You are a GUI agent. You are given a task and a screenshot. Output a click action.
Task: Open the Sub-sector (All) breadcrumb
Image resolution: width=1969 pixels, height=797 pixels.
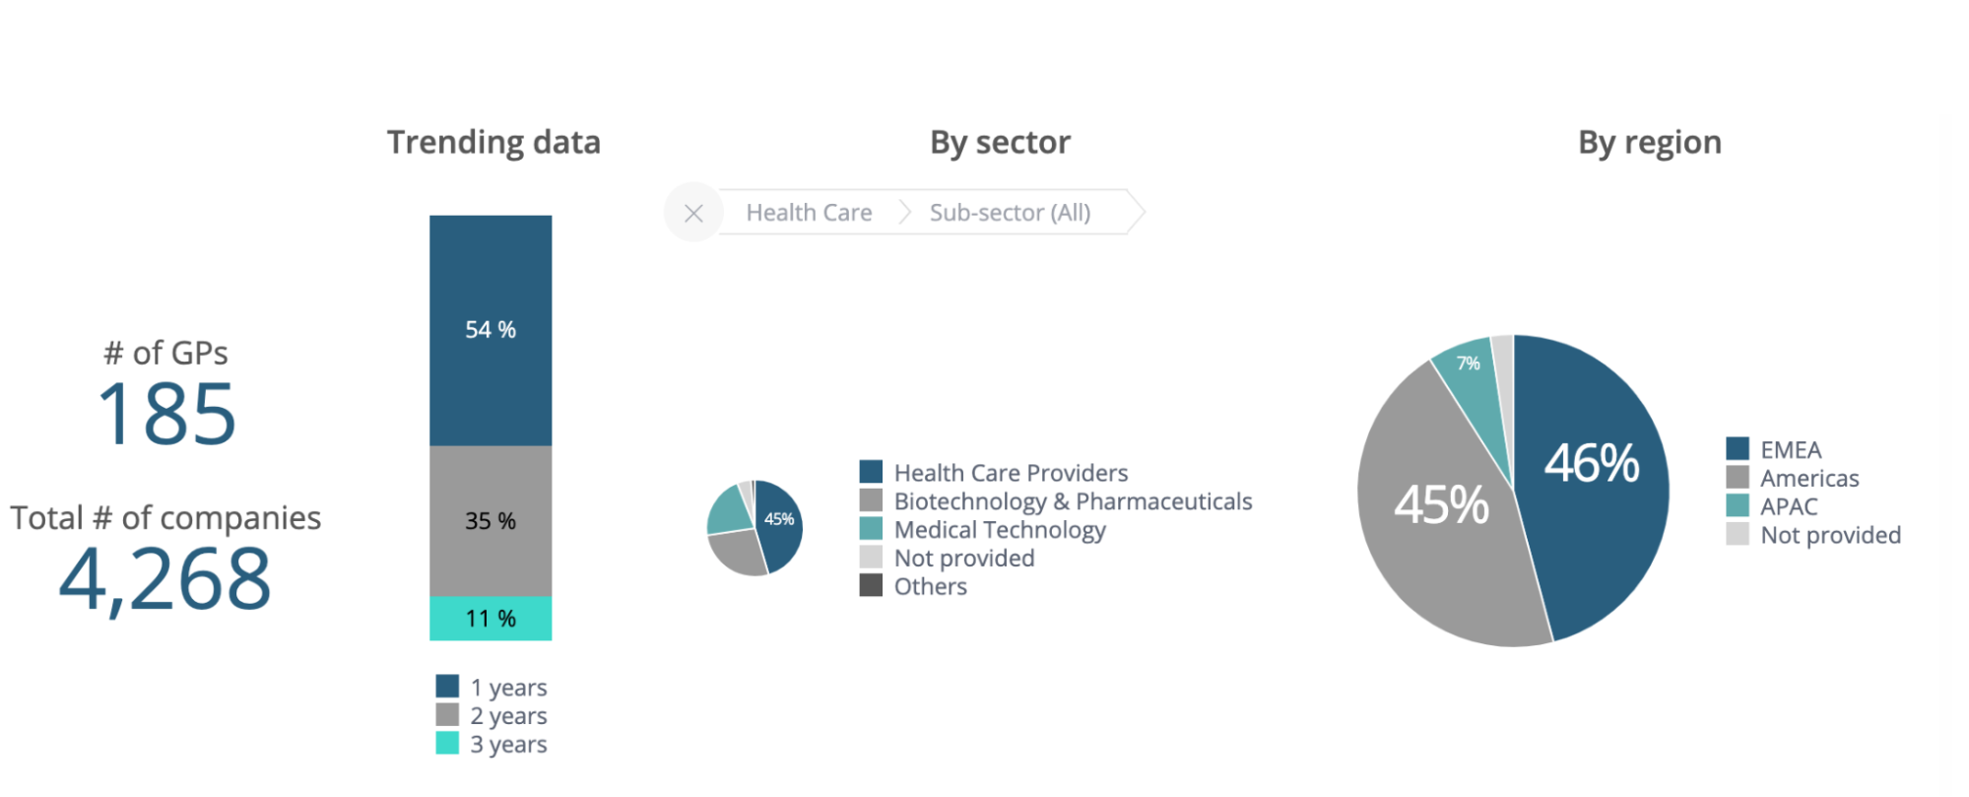click(x=1010, y=213)
